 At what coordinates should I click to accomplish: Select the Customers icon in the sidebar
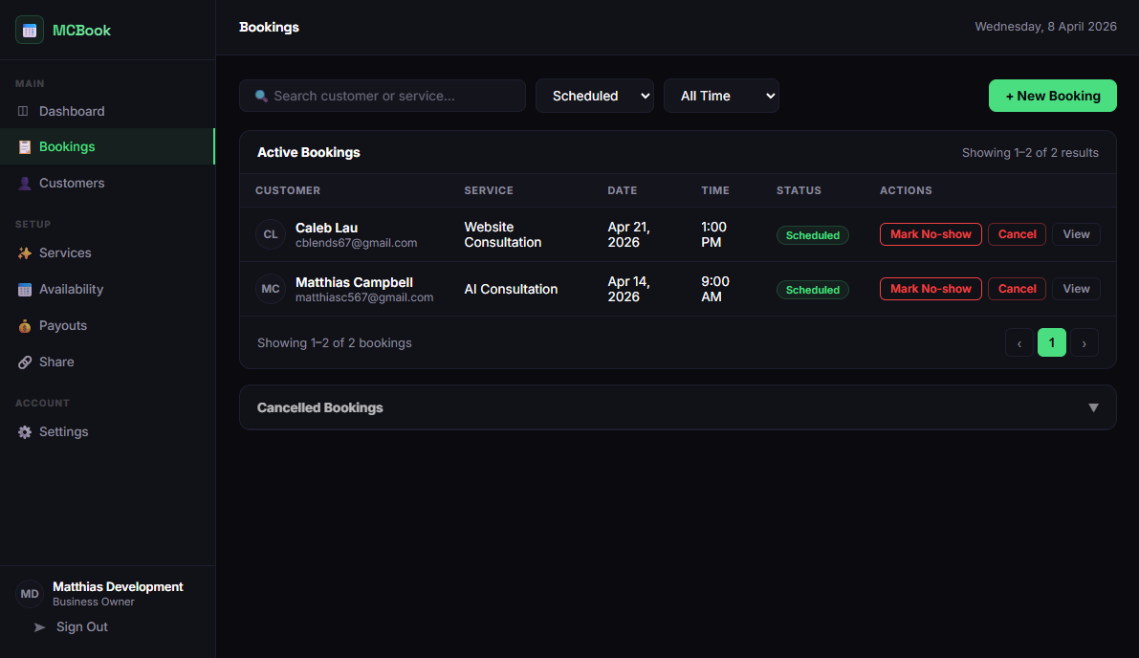point(24,183)
